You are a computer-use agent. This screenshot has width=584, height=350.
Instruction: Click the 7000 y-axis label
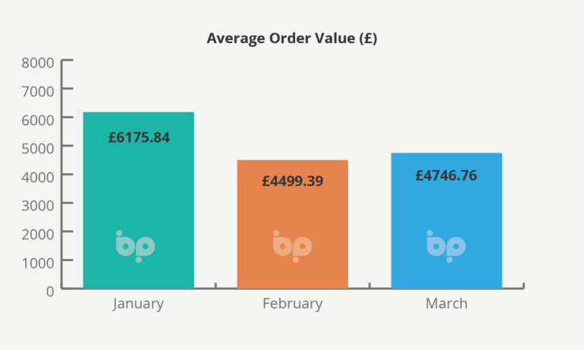38,91
